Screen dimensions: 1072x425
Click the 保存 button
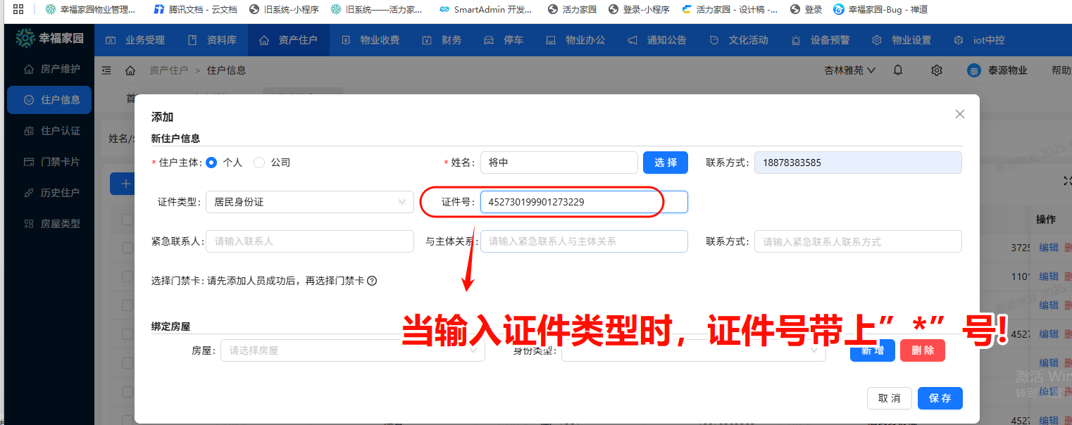(x=940, y=398)
